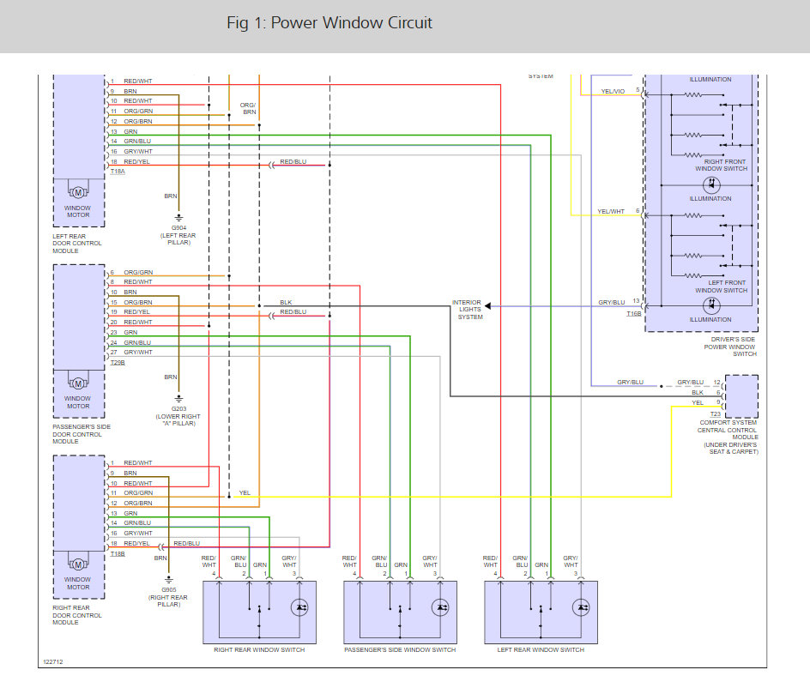The height and width of the screenshot is (694, 810).
Task: Click the passenger's side door window motor symbol
Action: [78, 383]
